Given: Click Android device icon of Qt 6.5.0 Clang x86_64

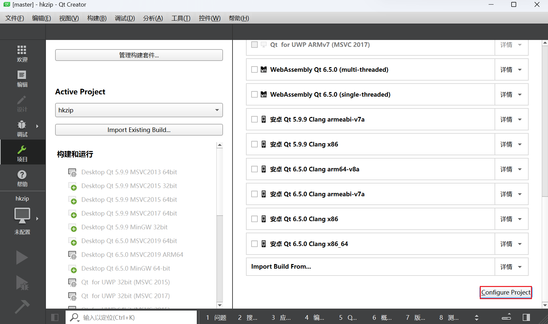Looking at the screenshot, I should [264, 244].
